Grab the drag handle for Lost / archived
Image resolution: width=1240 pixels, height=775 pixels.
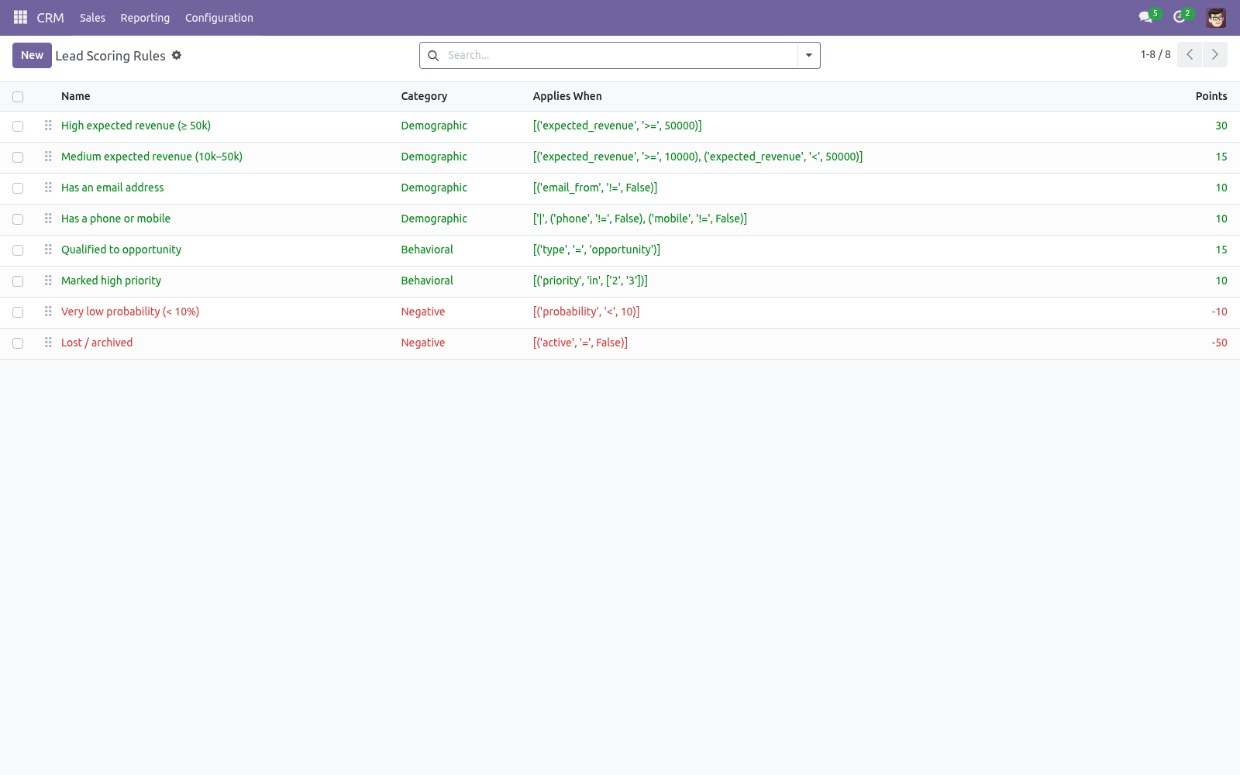pos(48,343)
